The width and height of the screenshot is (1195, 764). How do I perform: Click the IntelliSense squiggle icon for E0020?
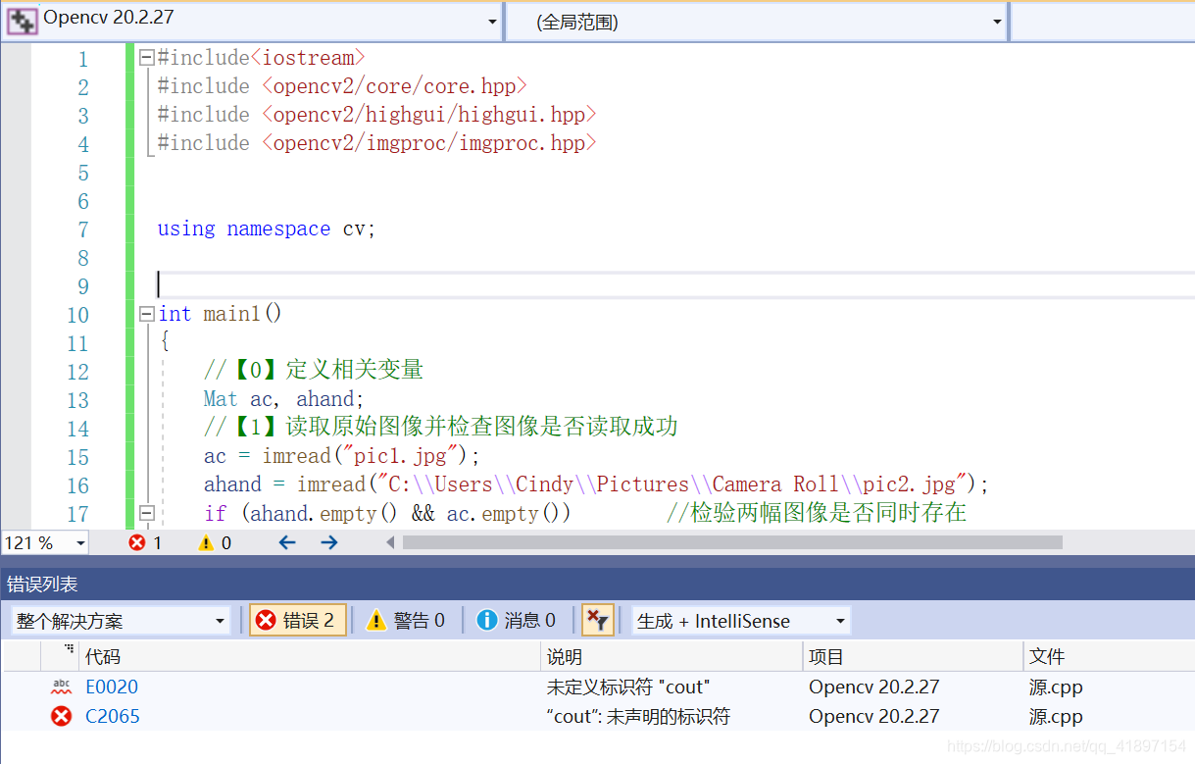[62, 688]
